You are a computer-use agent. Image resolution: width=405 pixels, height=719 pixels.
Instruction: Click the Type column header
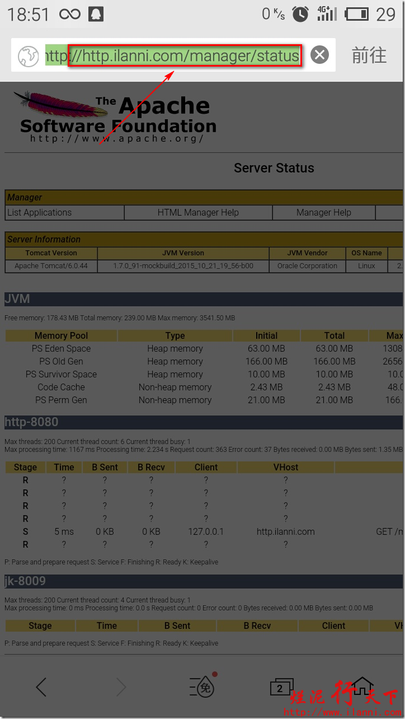point(175,336)
